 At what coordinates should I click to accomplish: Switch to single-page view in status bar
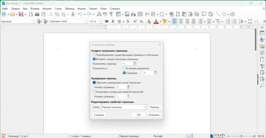click(x=211, y=136)
